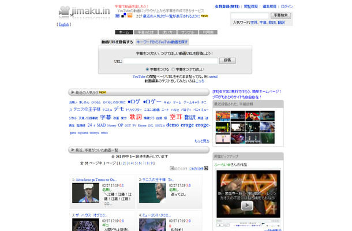The height and width of the screenshot is (231, 352).
Task: Click the popular word 空耳 link
Action: [254, 23]
